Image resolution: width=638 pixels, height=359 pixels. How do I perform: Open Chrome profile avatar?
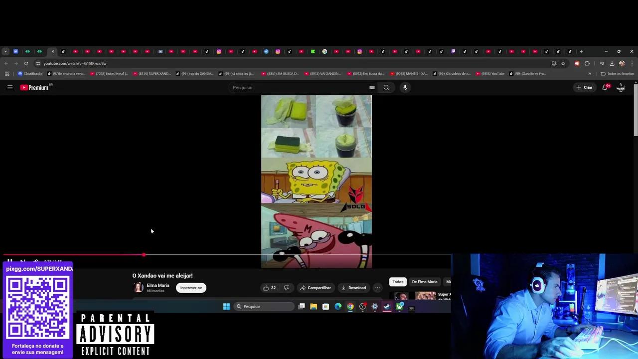622,63
